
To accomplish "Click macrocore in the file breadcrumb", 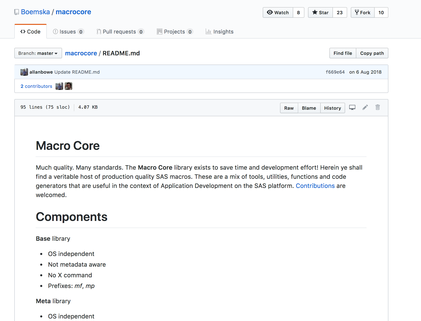I will [81, 53].
